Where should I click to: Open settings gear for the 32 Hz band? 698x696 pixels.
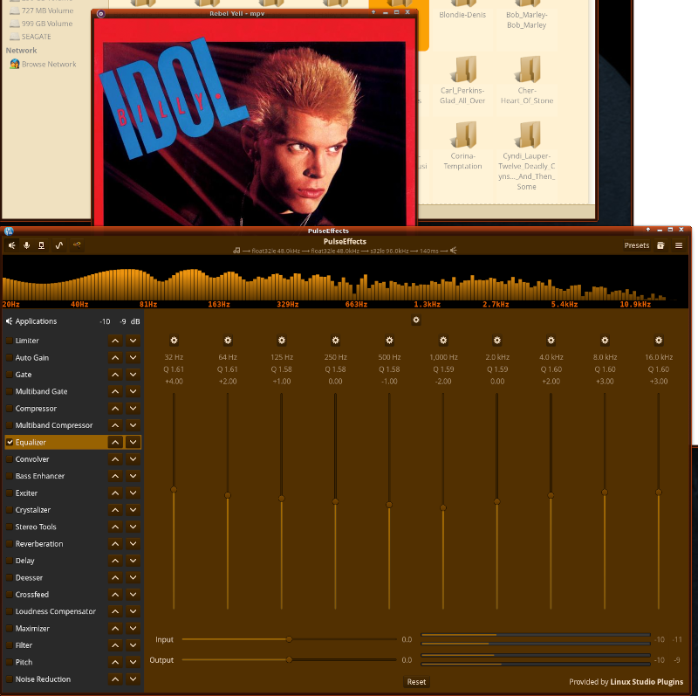pyautogui.click(x=174, y=341)
